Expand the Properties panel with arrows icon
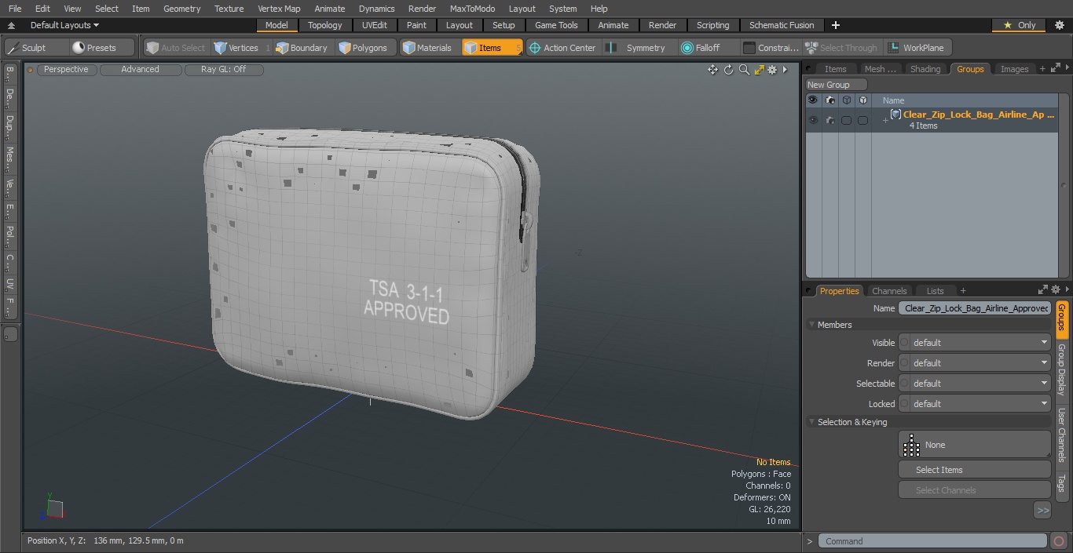 pos(1042,289)
